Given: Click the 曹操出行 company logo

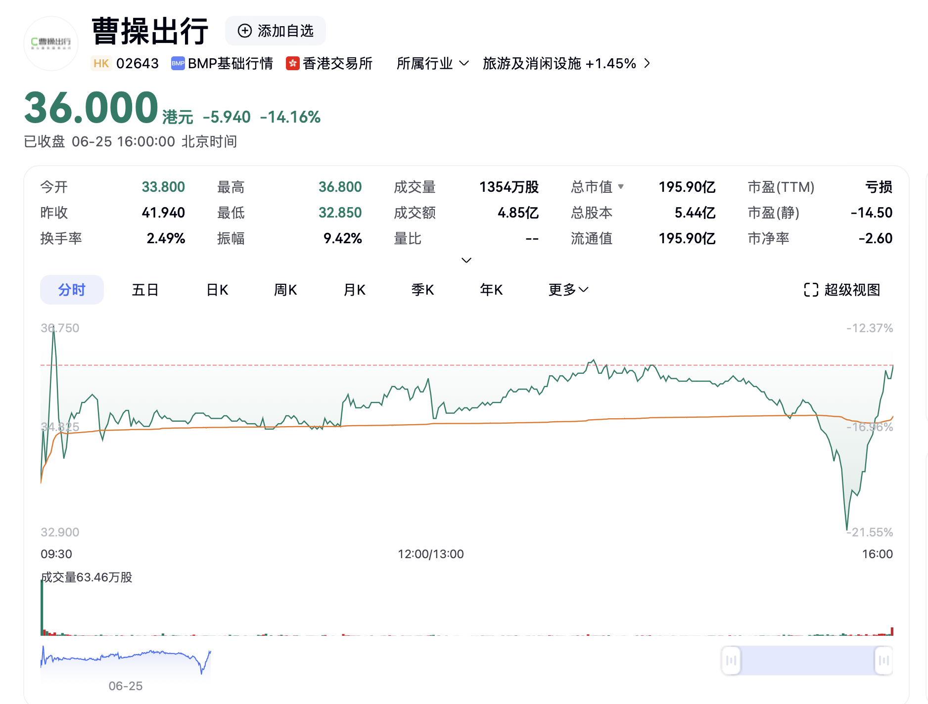Looking at the screenshot, I should click(x=51, y=44).
